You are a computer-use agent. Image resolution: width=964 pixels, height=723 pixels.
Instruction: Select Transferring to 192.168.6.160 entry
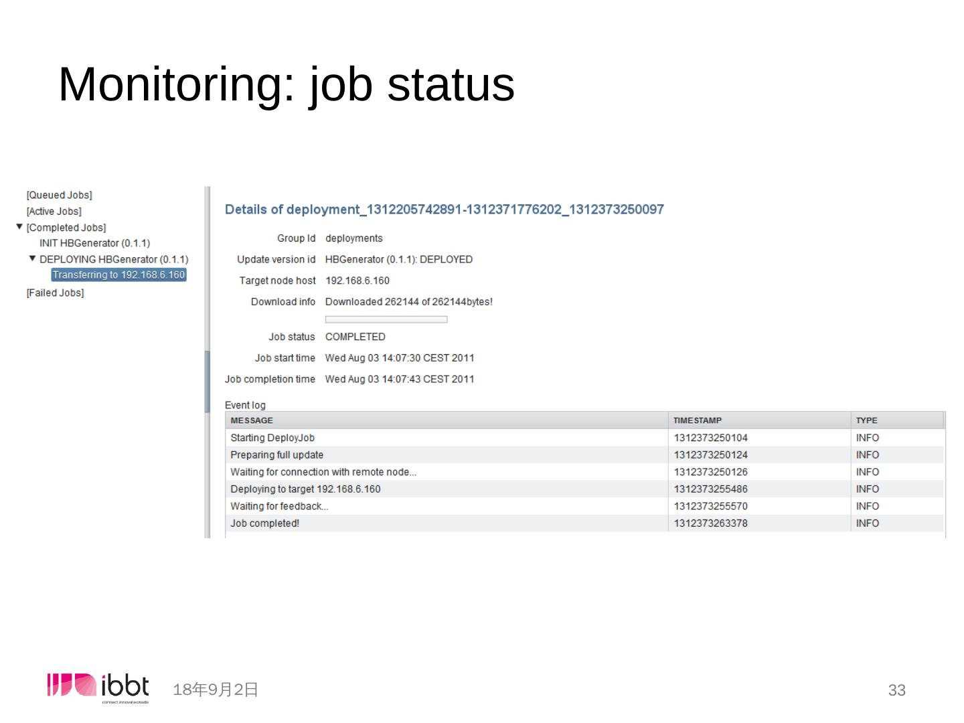(118, 274)
